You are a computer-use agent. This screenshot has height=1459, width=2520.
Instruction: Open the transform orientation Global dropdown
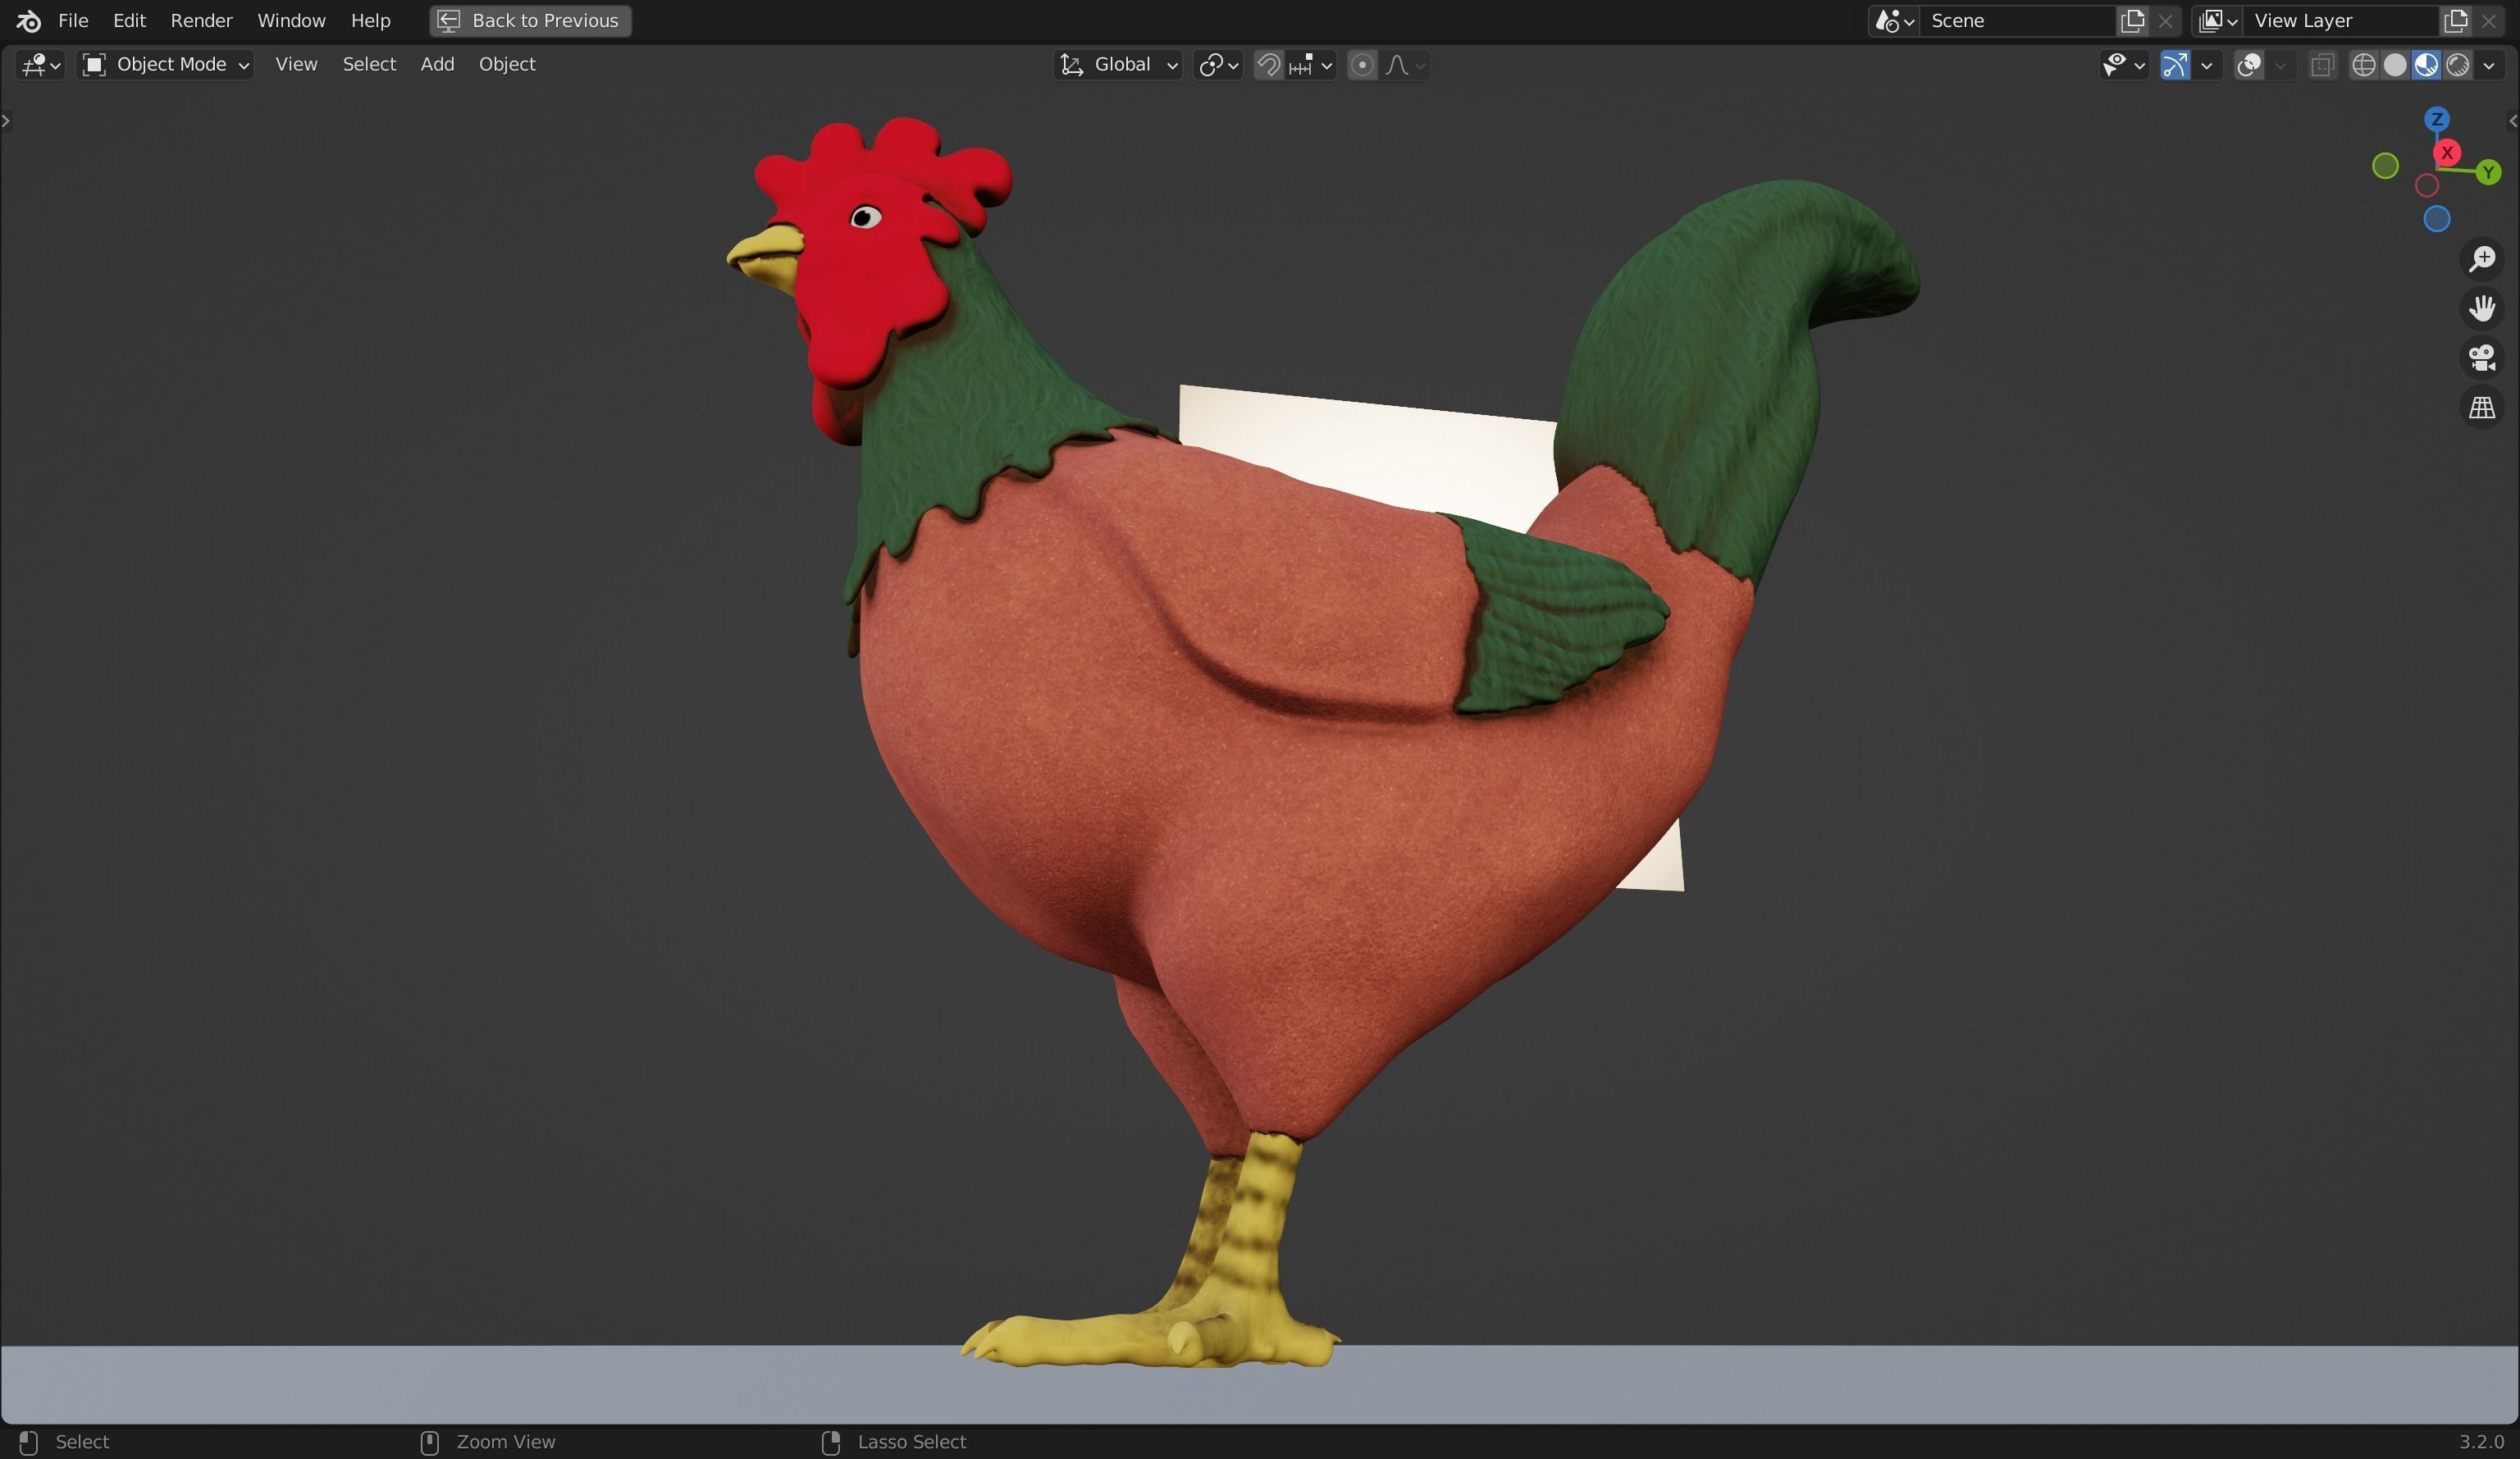click(x=1118, y=64)
